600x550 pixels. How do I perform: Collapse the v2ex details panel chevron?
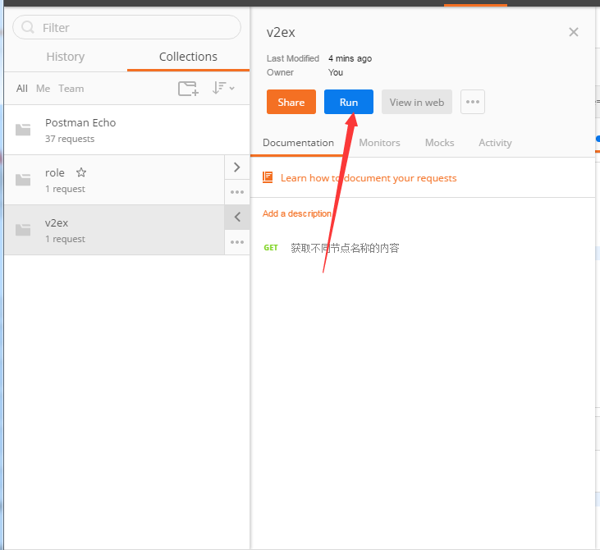[x=237, y=217]
